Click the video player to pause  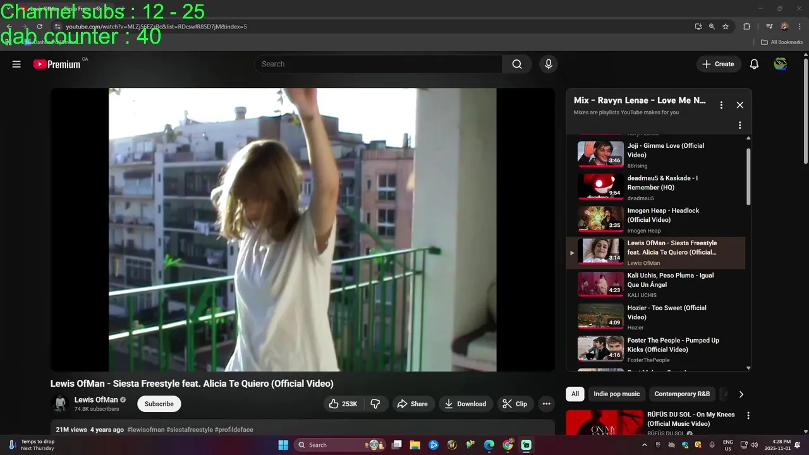(303, 229)
